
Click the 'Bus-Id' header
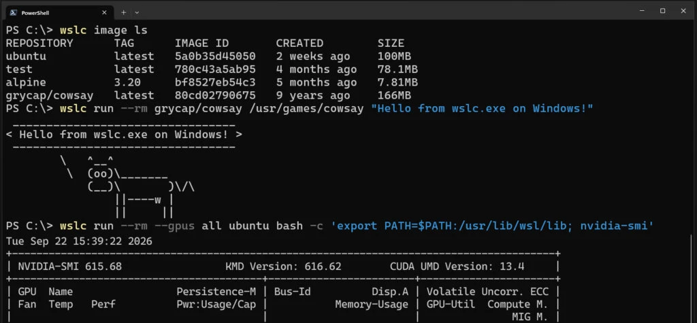click(292, 292)
